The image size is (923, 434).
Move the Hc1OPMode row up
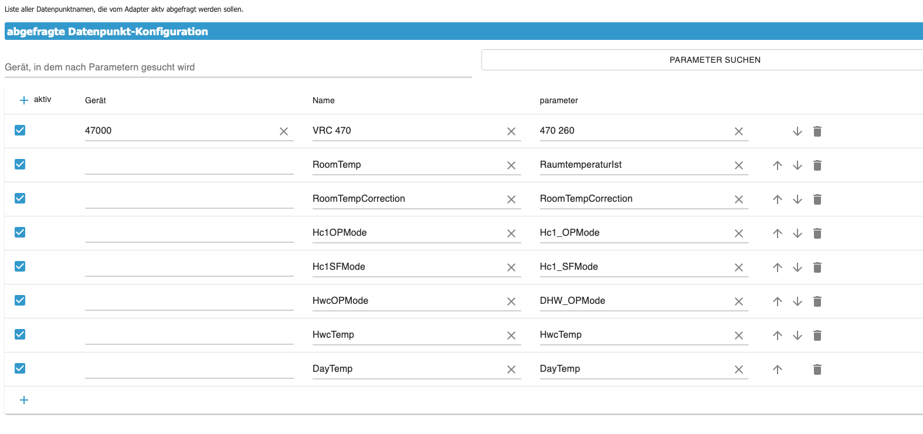coord(778,233)
